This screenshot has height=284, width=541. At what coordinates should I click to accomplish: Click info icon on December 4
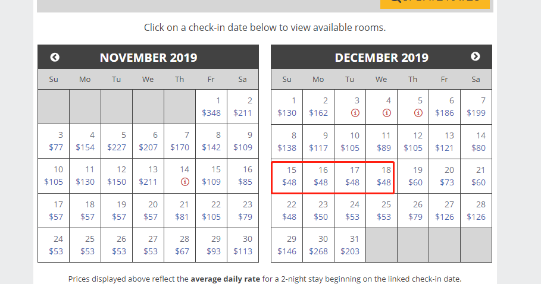click(387, 112)
